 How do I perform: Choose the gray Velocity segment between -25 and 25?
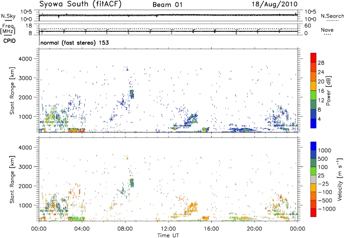pyautogui.click(x=313, y=179)
